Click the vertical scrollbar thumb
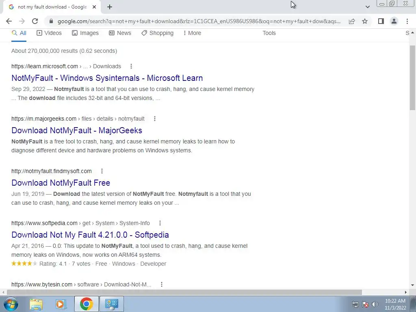This screenshot has height=312, width=416. coord(412,78)
